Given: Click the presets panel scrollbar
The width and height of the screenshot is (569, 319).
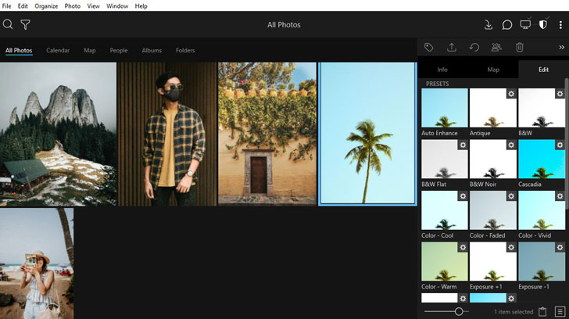Looking at the screenshot, I should coord(567,143).
